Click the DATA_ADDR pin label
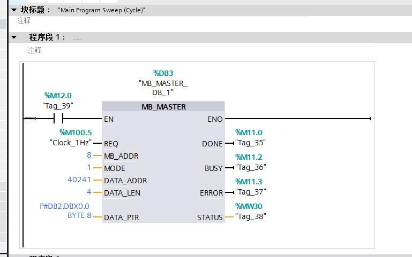 click(x=125, y=181)
